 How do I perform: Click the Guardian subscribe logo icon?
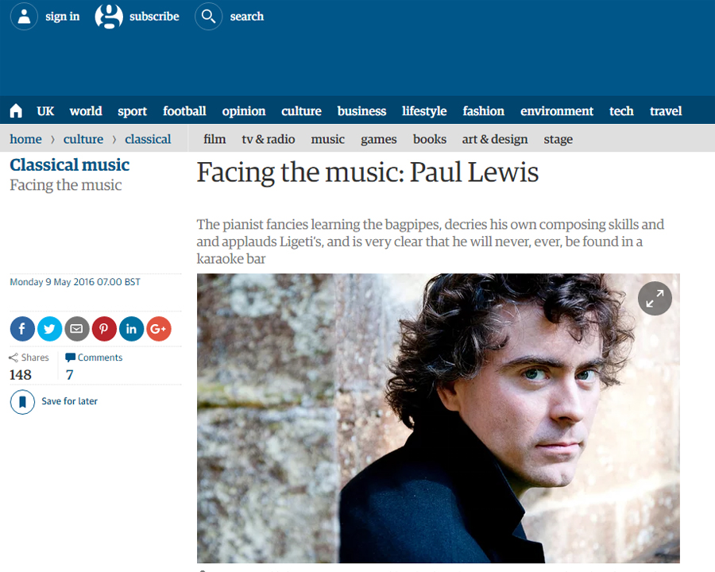coord(109,17)
